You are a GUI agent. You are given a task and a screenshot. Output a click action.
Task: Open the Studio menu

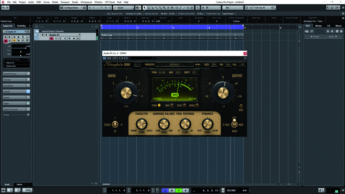pyautogui.click(x=75, y=2)
